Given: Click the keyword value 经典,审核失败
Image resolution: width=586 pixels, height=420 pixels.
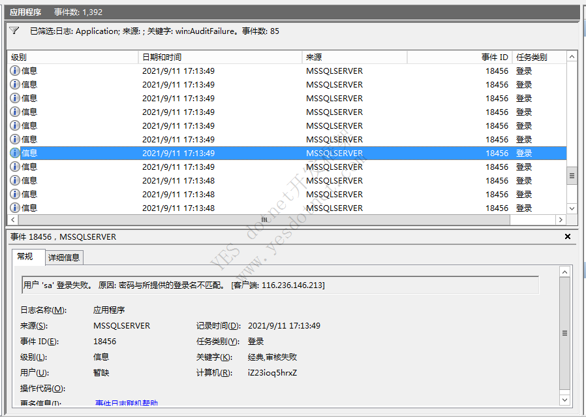Looking at the screenshot, I should pyautogui.click(x=273, y=357).
